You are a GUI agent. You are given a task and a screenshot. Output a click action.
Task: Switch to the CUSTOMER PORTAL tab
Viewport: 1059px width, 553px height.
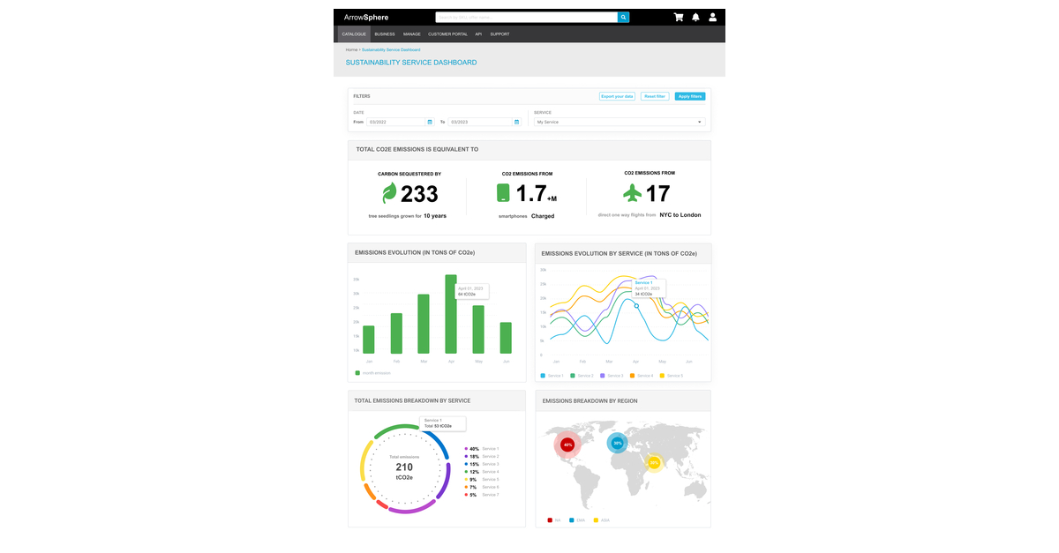[x=447, y=34]
